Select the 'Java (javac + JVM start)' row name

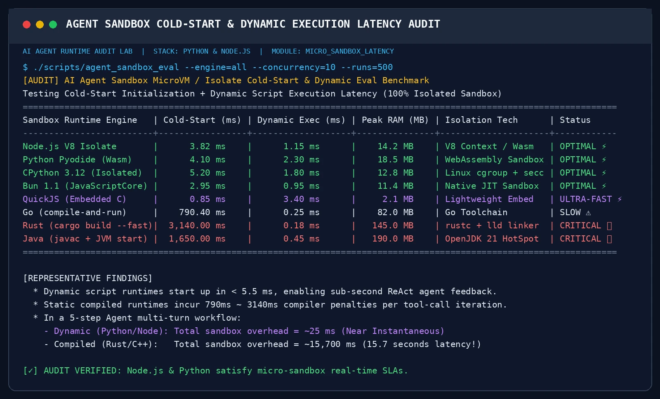85,239
